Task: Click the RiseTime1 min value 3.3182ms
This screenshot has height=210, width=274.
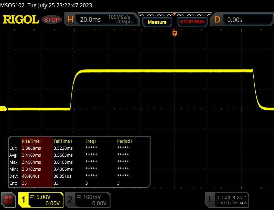Action: tap(31, 169)
